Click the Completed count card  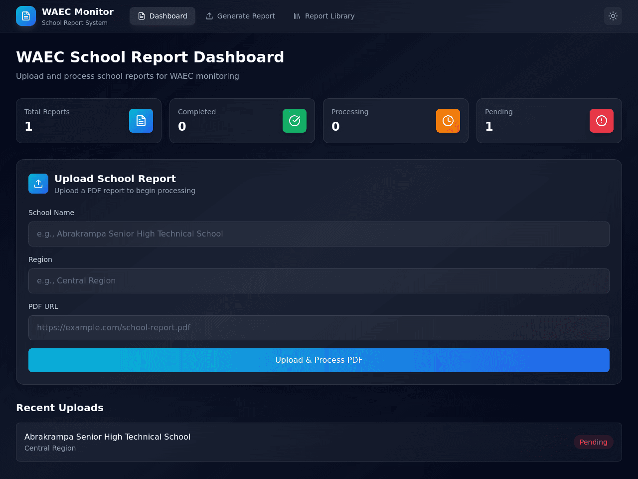(x=242, y=121)
